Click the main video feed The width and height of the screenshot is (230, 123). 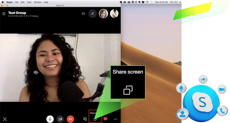tap(60, 68)
